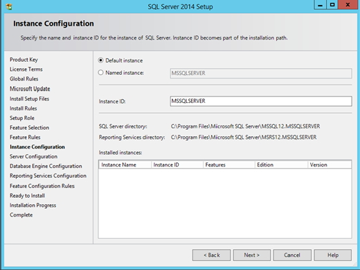360x270 pixels.
Task: Cancel the SQL Server setup
Action: (292, 255)
